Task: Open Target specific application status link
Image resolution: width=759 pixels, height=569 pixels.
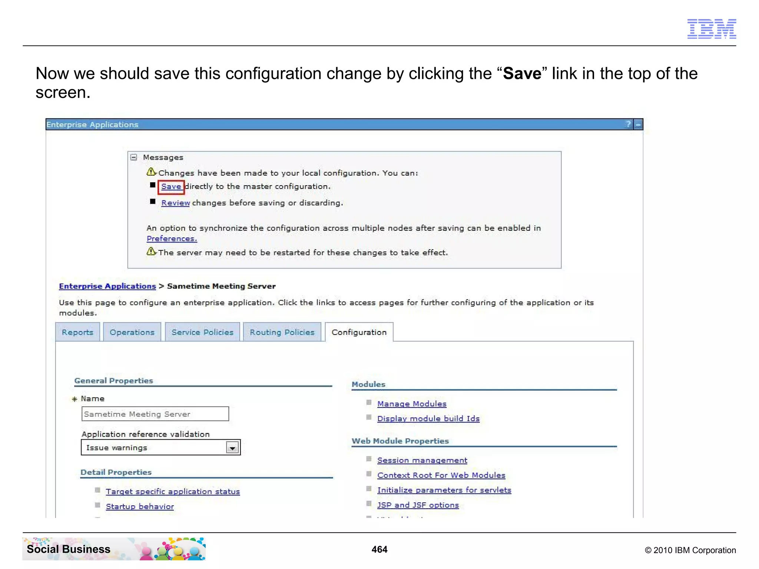Action: point(173,492)
